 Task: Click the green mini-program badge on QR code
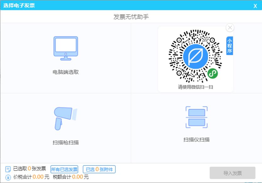213,73
